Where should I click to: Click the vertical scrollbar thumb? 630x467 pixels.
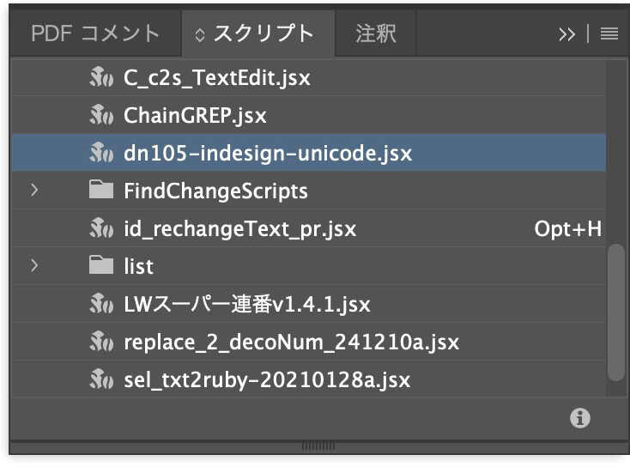615,312
